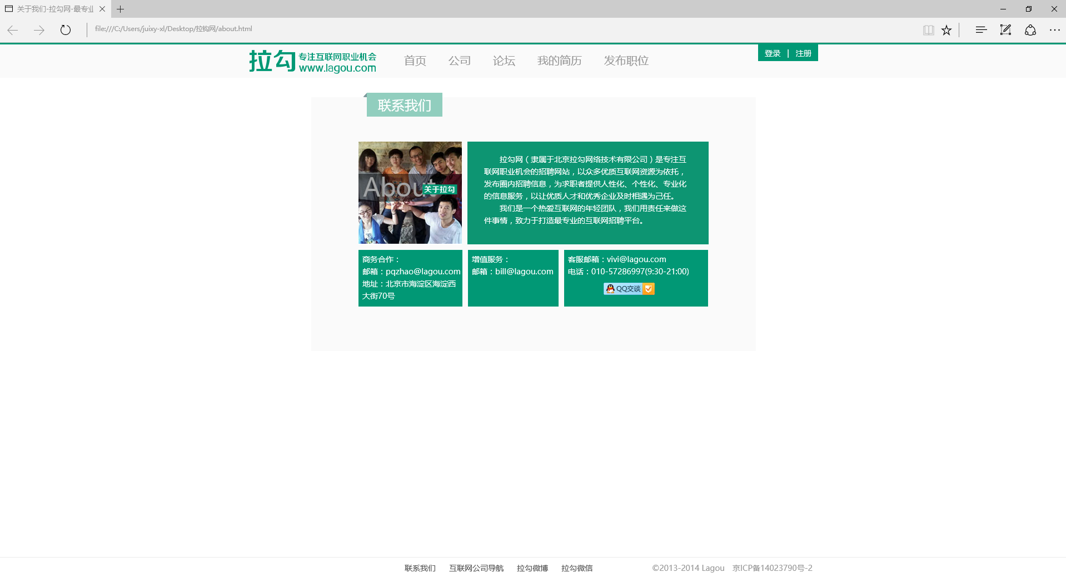Image resolution: width=1066 pixels, height=577 pixels.
Task: Open the footer 拉勾微信 link
Action: click(x=577, y=568)
